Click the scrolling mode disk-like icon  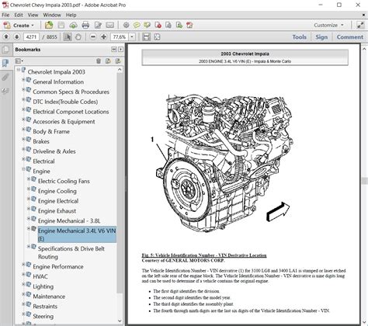click(x=147, y=36)
